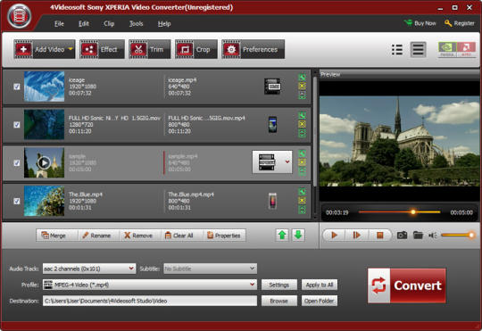Click the volume slider handle
This screenshot has height=331, width=482.
coord(471,236)
